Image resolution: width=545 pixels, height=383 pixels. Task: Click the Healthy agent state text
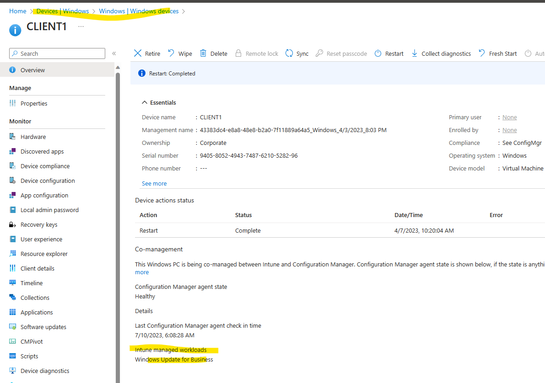pos(145,296)
